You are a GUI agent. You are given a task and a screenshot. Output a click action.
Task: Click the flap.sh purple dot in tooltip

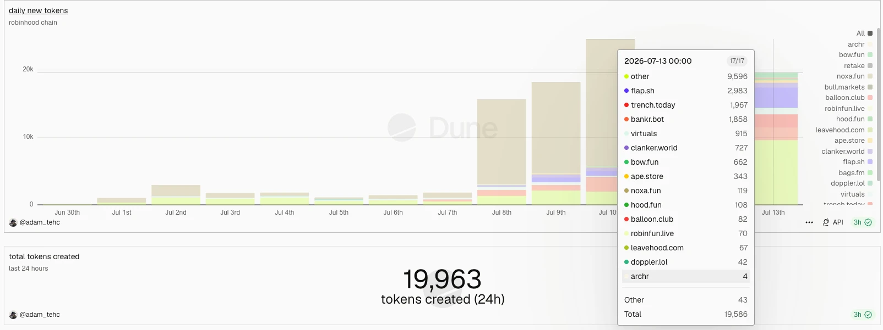coord(626,91)
